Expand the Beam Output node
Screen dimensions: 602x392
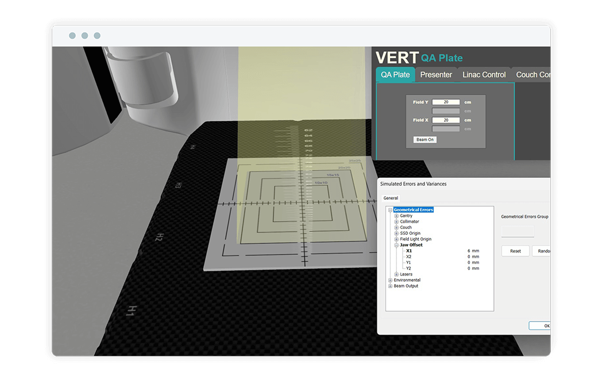pos(390,286)
